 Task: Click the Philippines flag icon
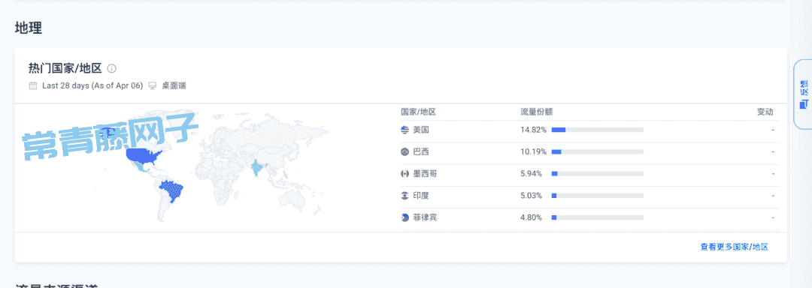pos(405,217)
